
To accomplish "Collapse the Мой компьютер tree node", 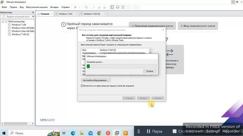I will point(3,22).
